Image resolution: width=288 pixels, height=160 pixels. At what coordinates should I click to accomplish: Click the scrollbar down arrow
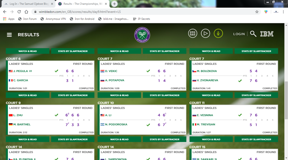point(286,158)
